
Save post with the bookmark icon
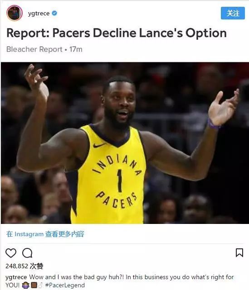pos(239,253)
